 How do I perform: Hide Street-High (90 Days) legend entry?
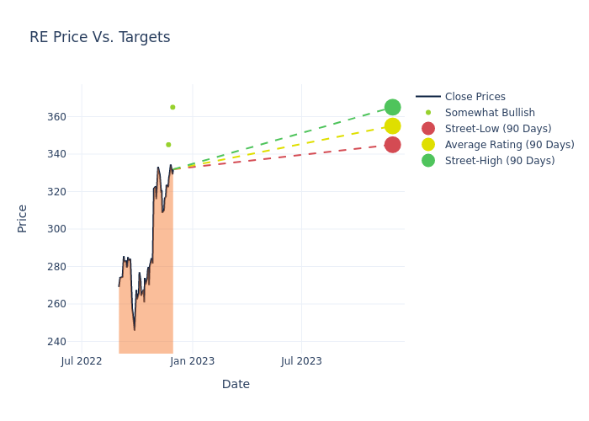[x=500, y=161]
